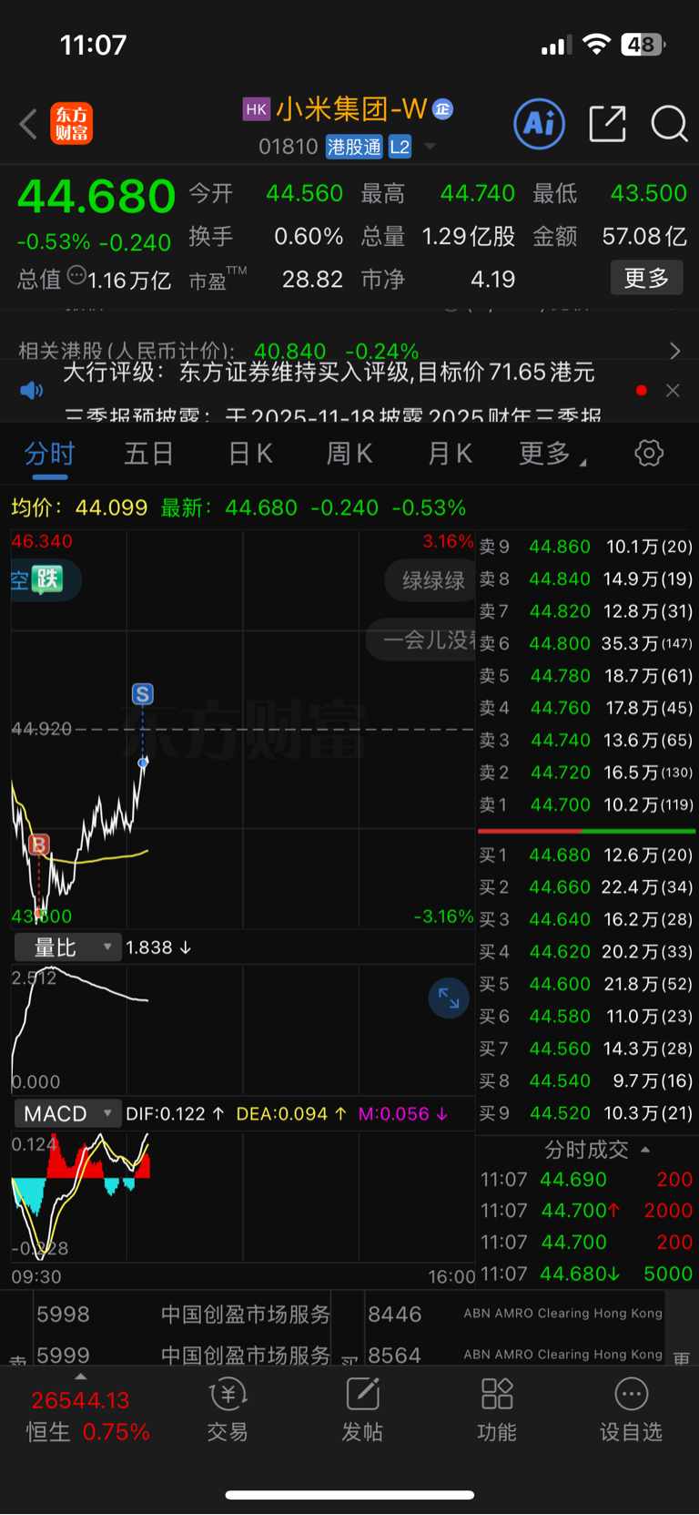Tap the L2 level badge

coord(400,147)
